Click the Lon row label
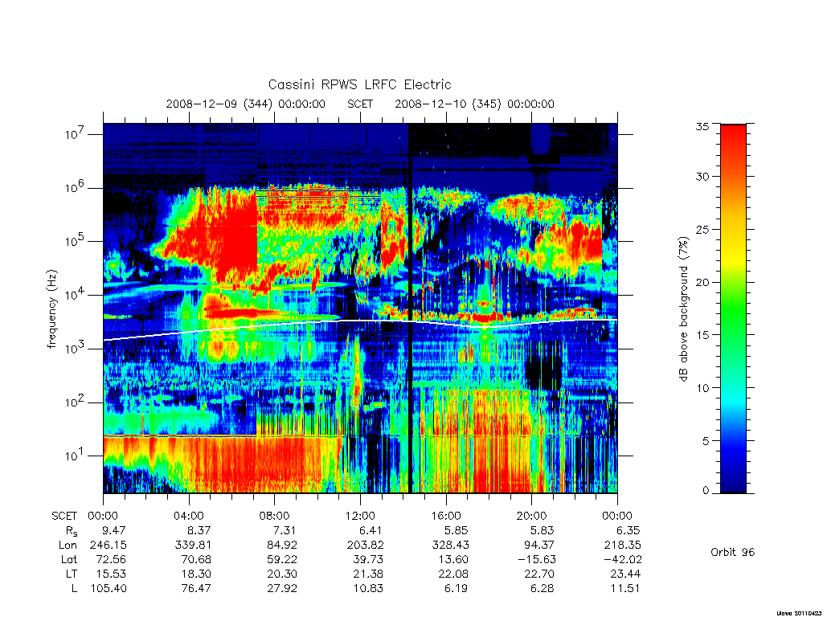 (68, 545)
